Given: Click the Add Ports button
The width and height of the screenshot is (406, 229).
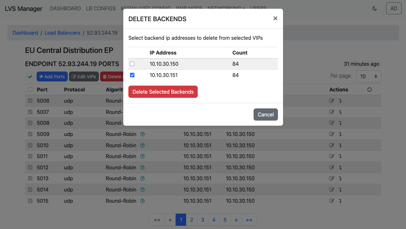Looking at the screenshot, I should coord(52,77).
